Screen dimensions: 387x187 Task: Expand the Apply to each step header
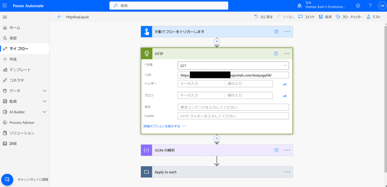pyautogui.click(x=217, y=172)
